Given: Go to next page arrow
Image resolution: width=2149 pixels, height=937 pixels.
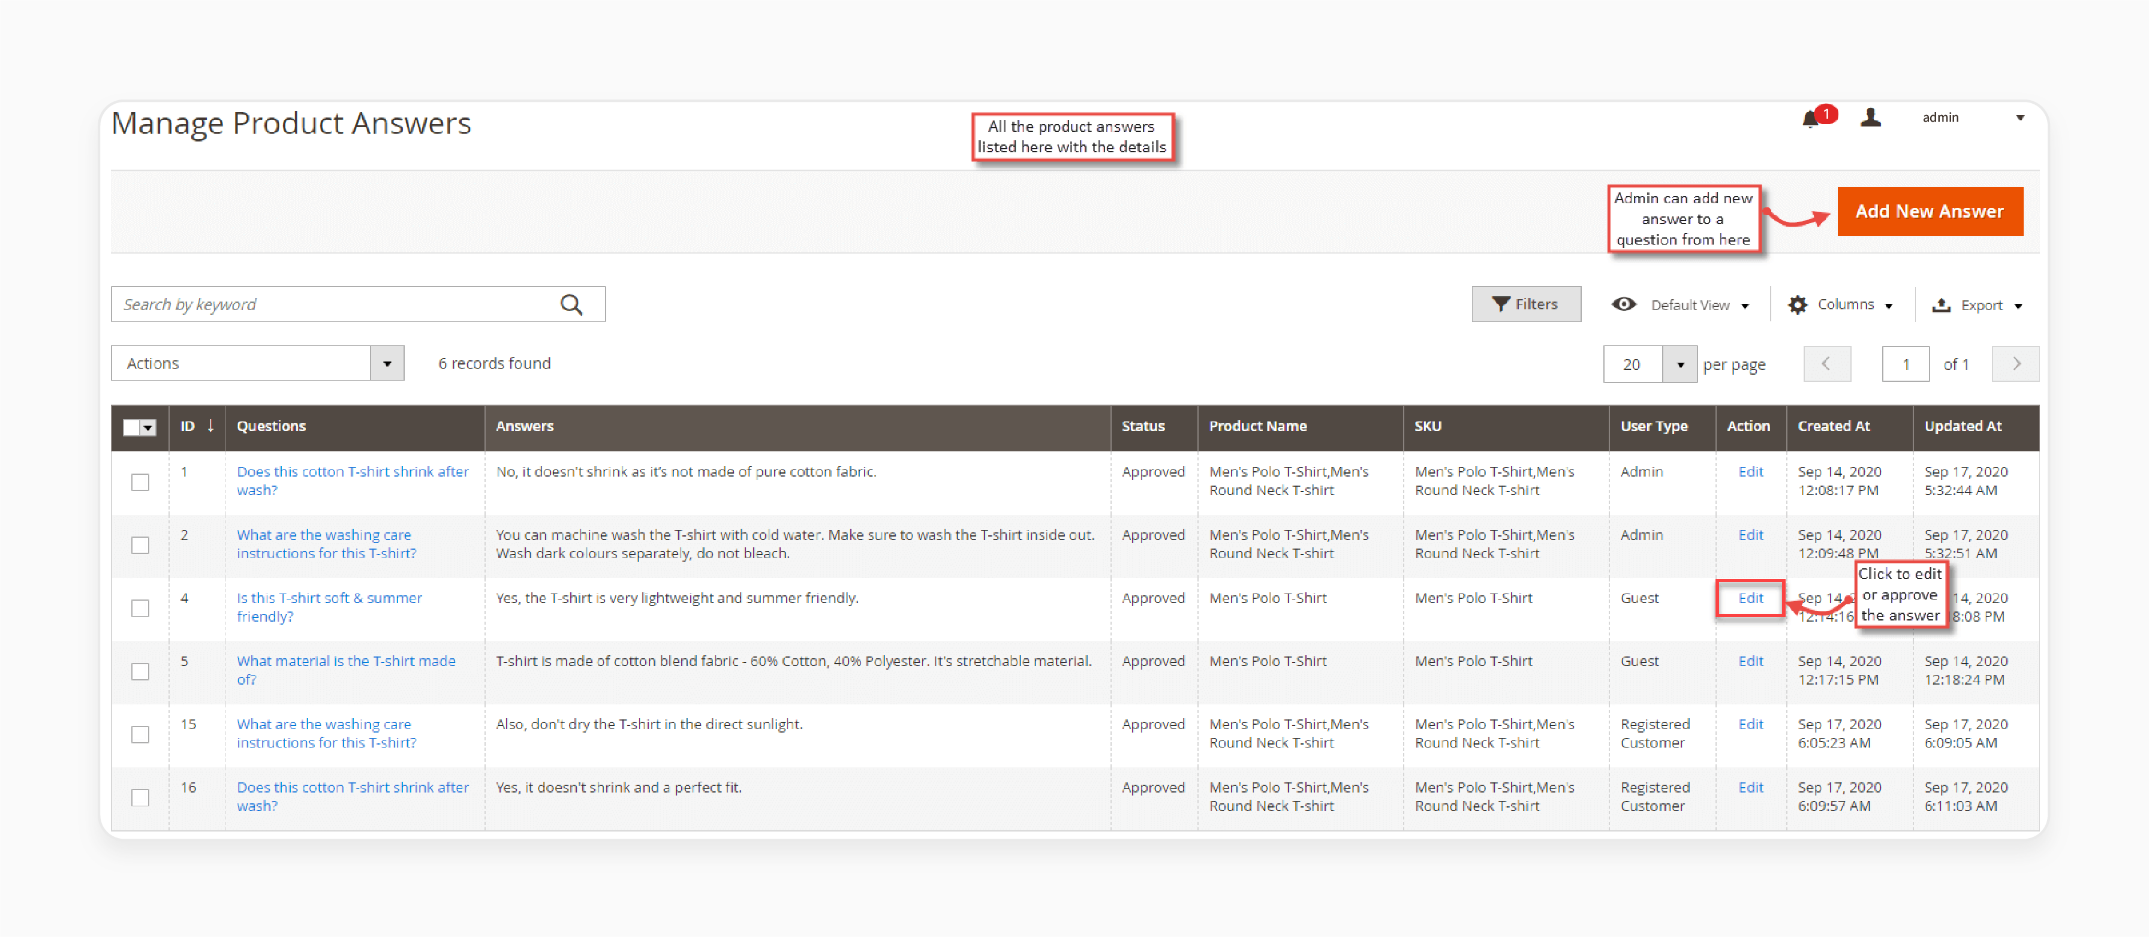Looking at the screenshot, I should [x=2015, y=364].
